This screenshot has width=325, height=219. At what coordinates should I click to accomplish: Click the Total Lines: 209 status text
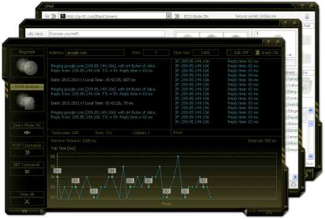pos(65,133)
